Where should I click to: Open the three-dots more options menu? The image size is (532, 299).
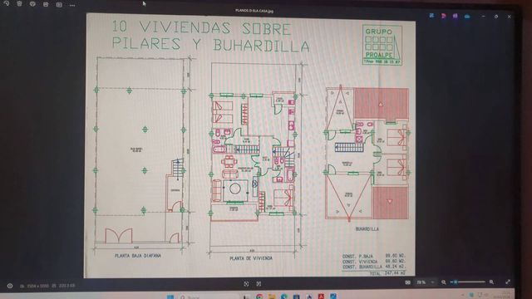[72, 6]
